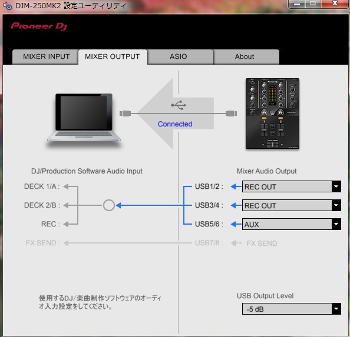Open the USB1/2 REC OUT dropdown

tap(292, 186)
